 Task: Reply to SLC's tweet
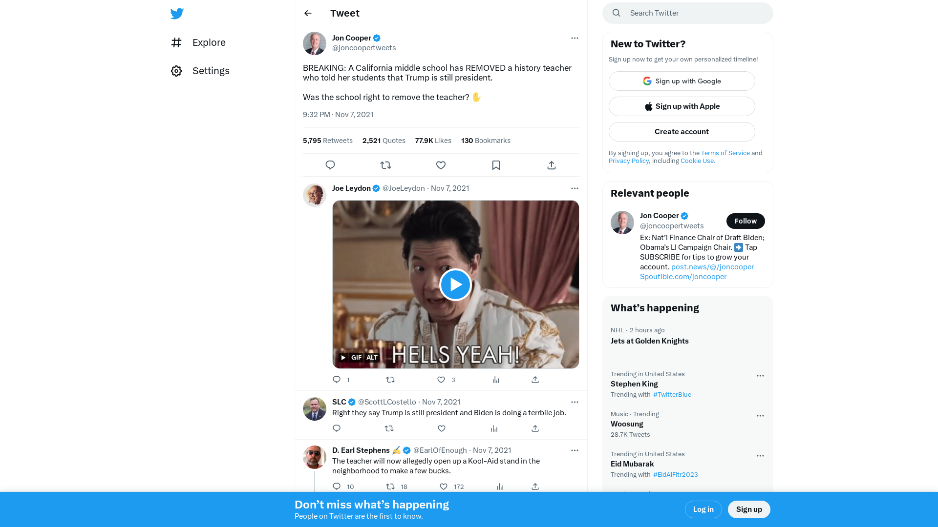[337, 428]
